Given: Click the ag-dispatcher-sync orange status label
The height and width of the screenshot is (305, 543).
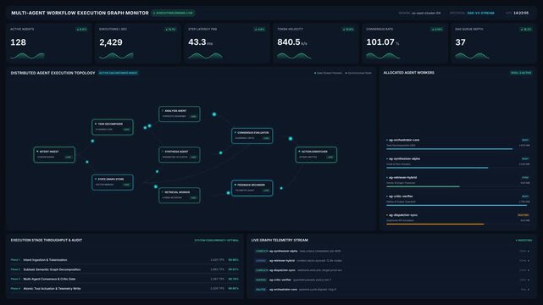Looking at the screenshot, I should pyautogui.click(x=524, y=215).
